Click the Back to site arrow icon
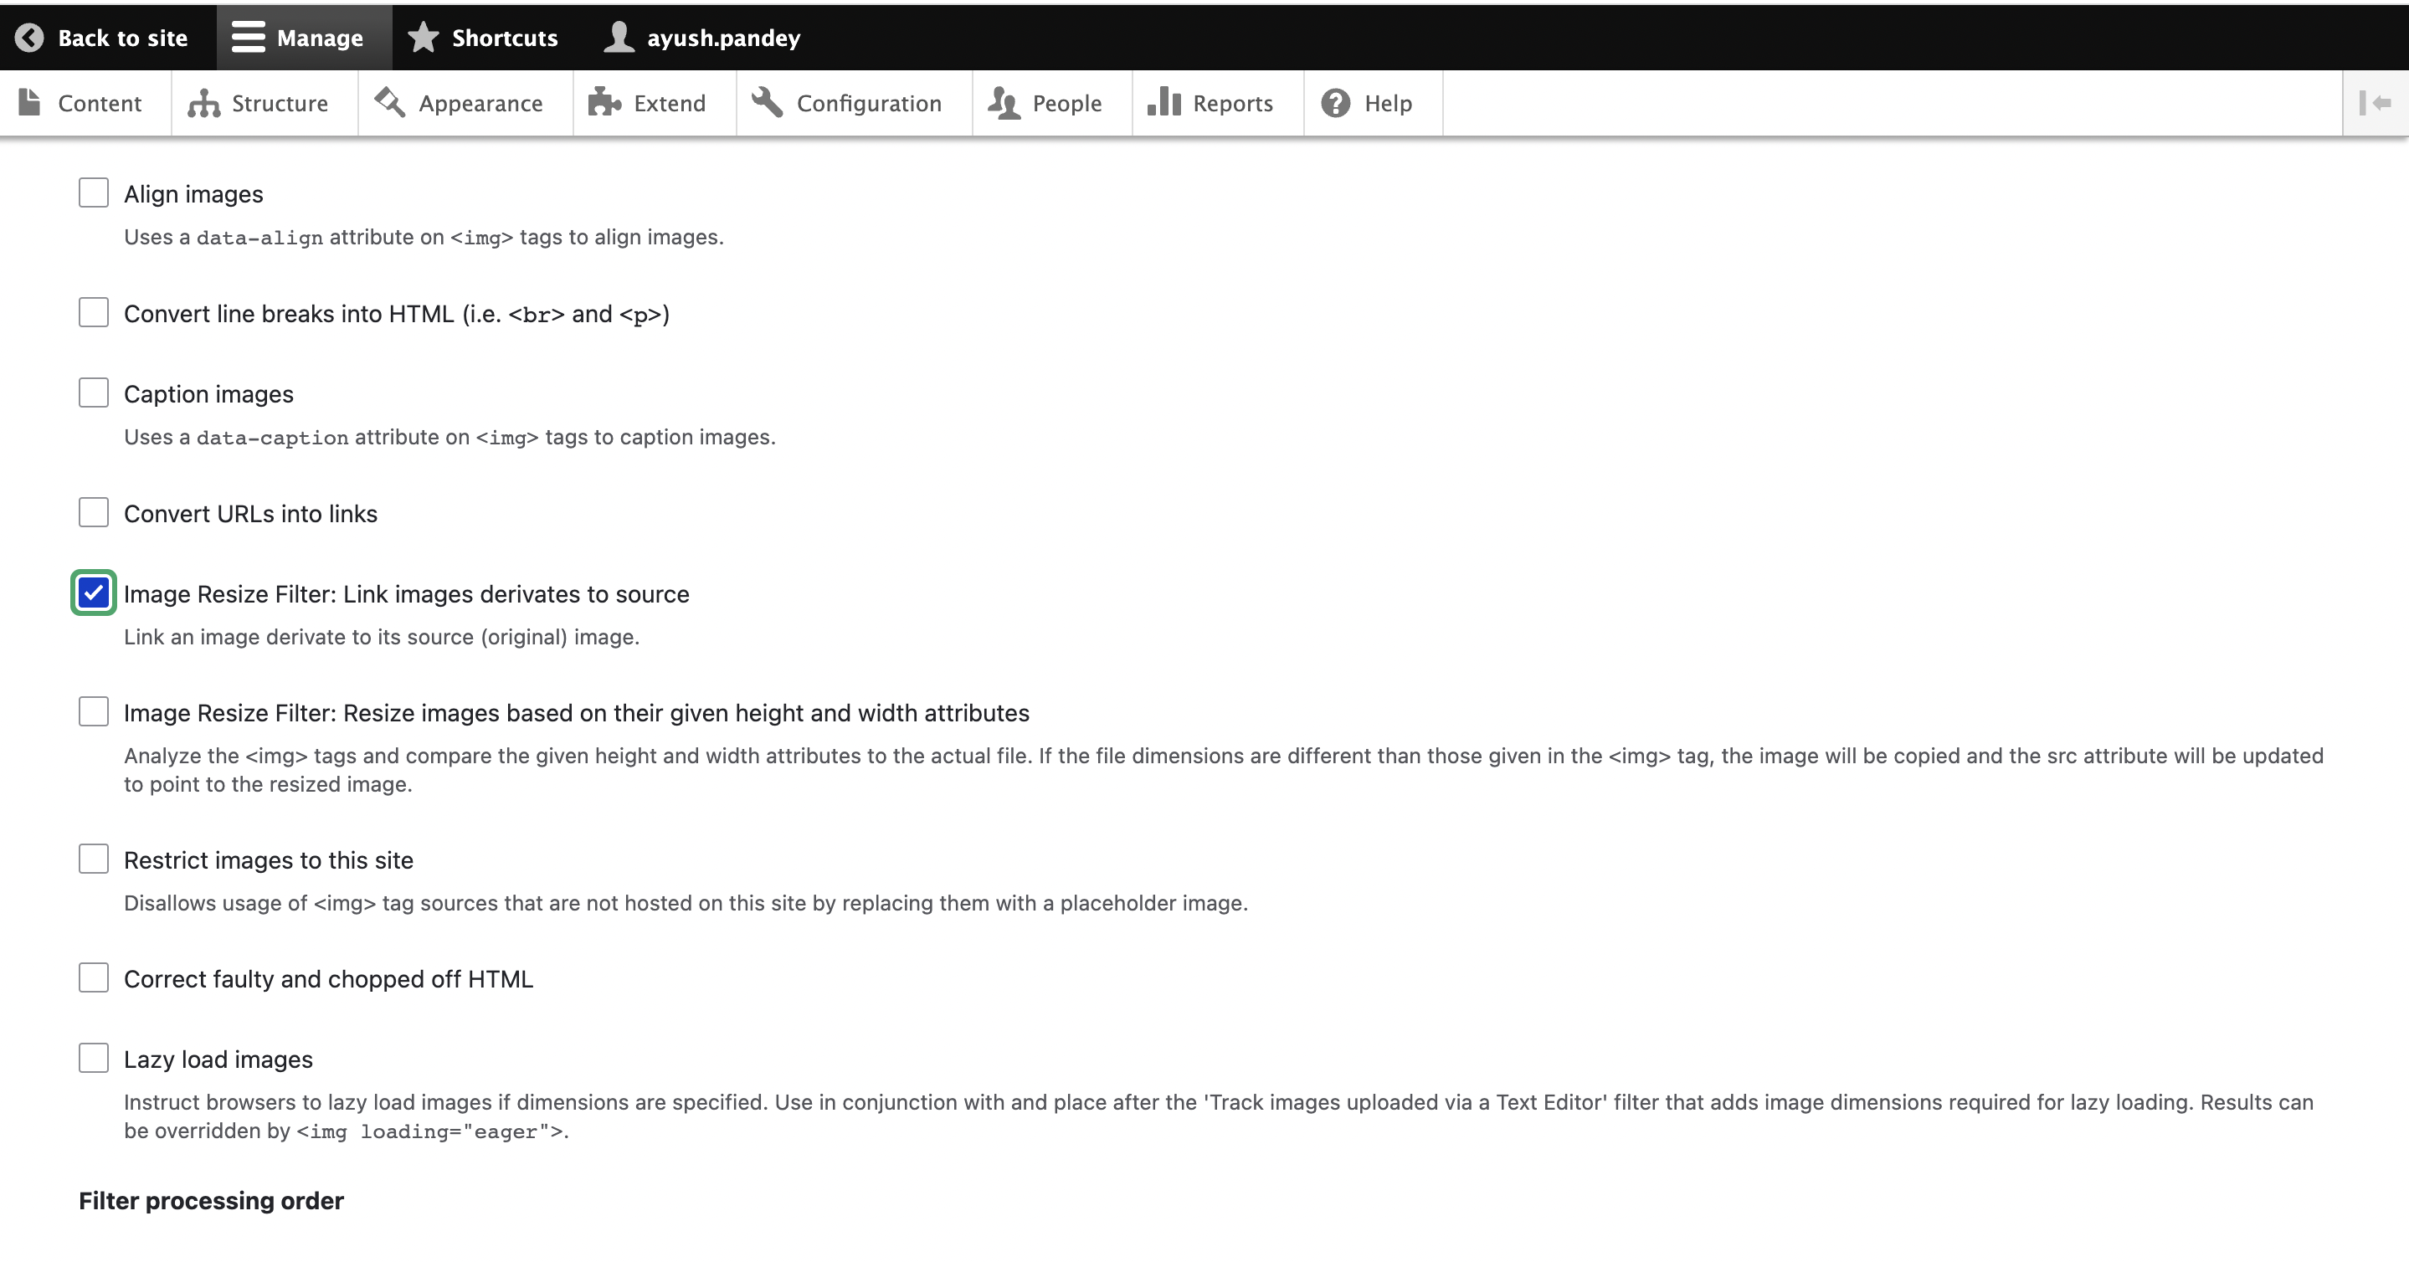 pyautogui.click(x=29, y=38)
